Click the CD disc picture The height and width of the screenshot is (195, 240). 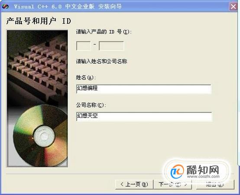(x=41, y=135)
